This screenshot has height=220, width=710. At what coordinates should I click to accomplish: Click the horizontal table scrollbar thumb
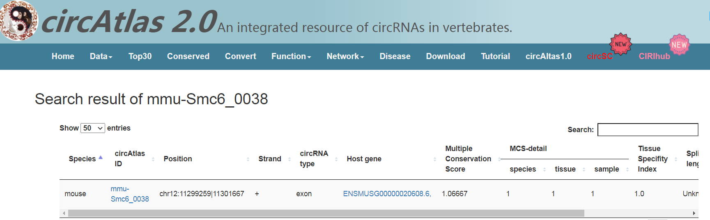(x=326, y=213)
